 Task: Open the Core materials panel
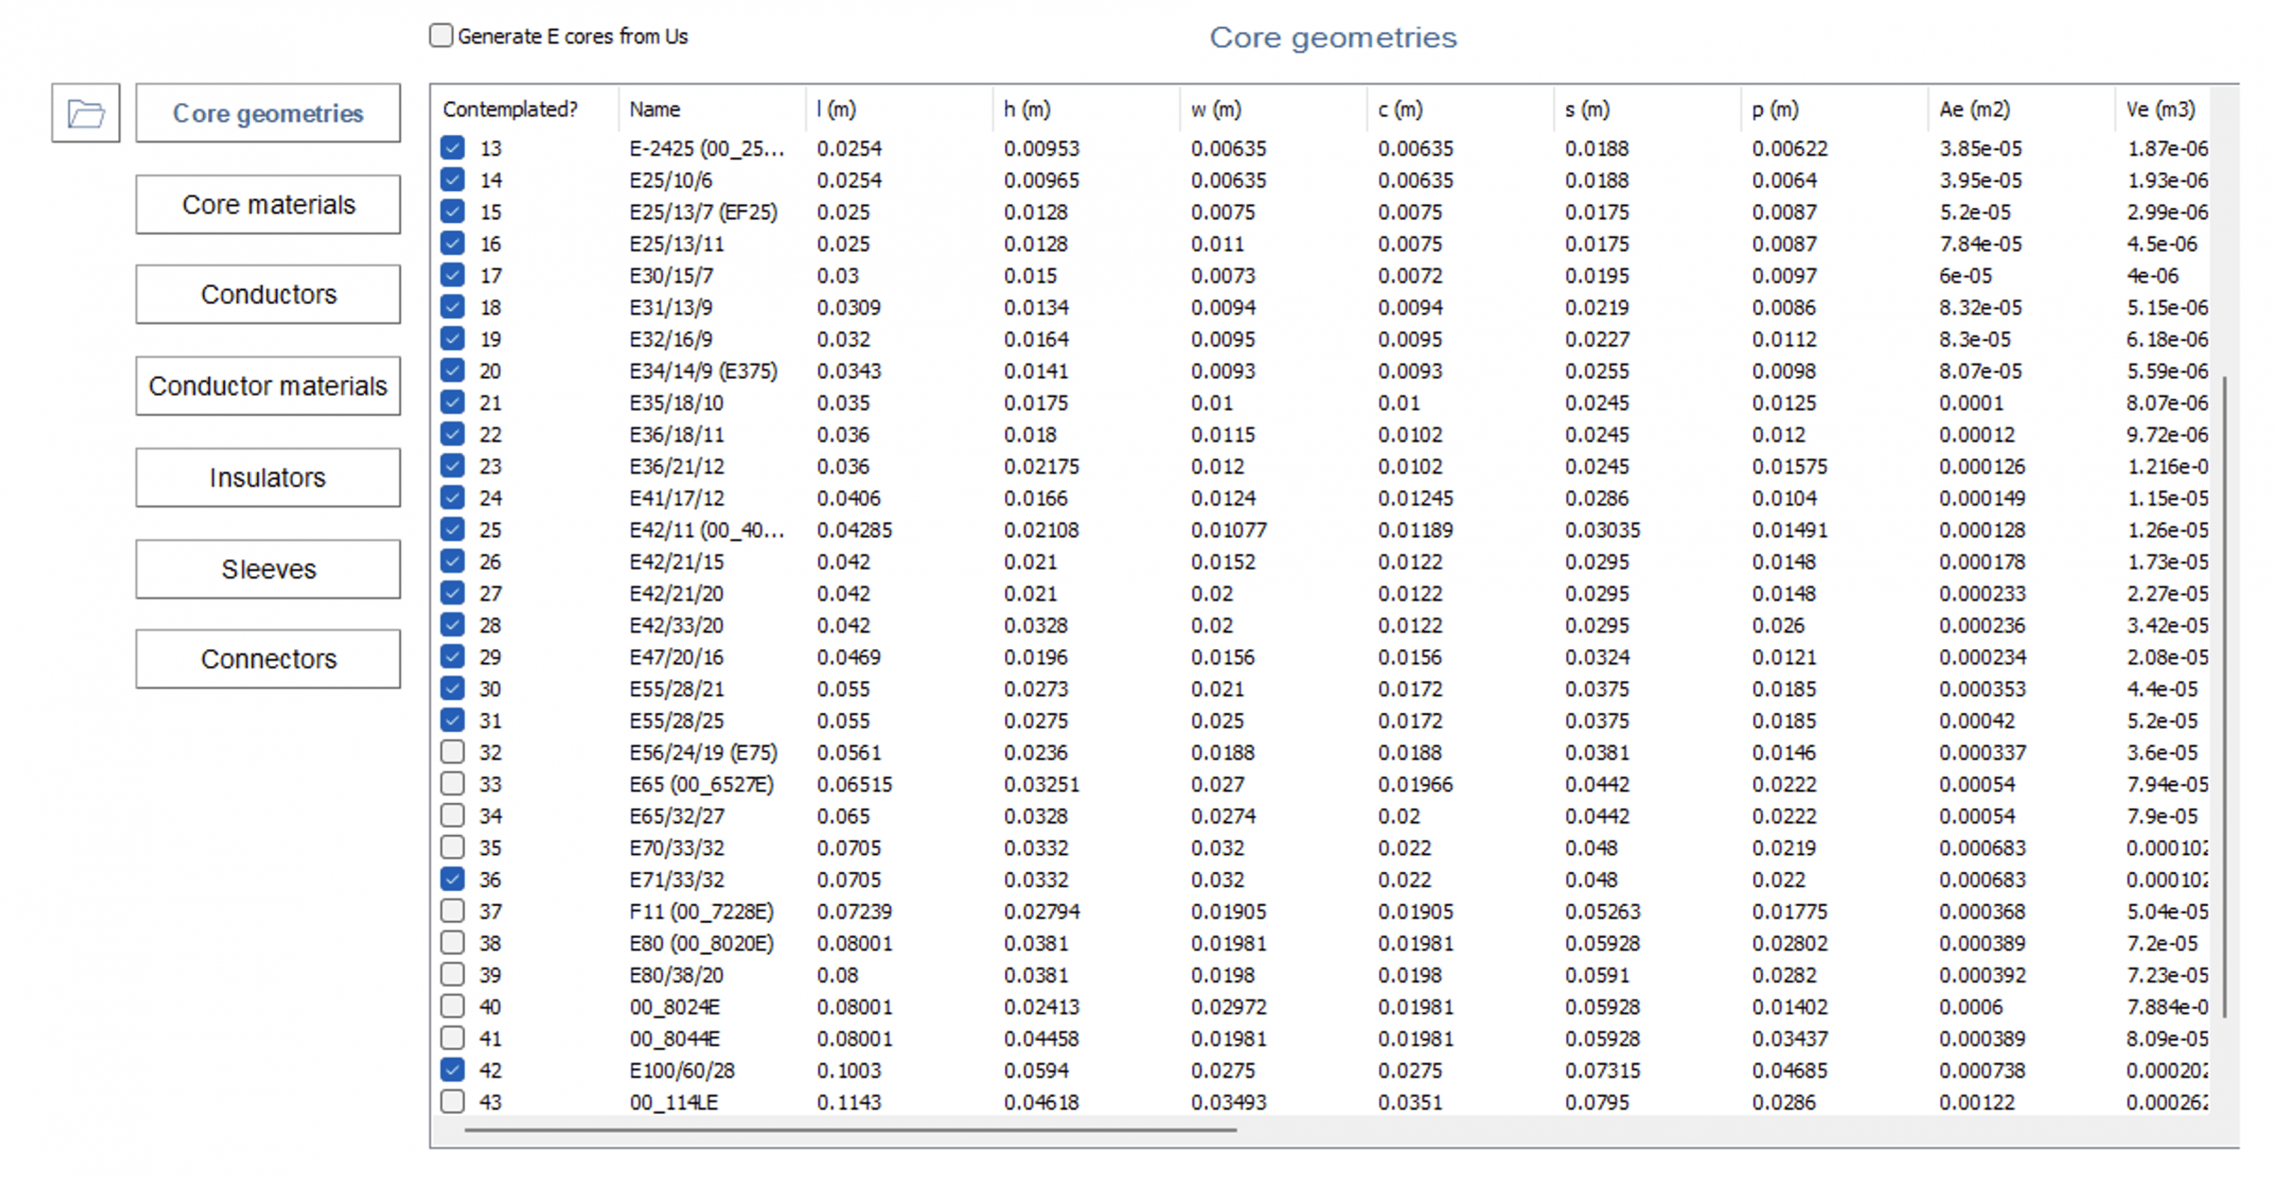tap(268, 204)
